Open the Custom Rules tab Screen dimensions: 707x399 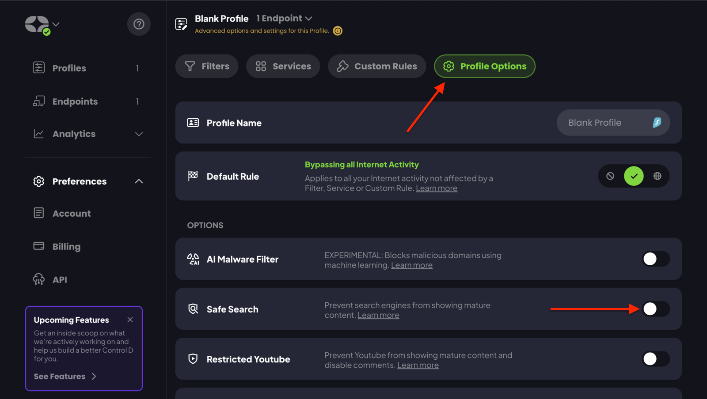pyautogui.click(x=376, y=66)
